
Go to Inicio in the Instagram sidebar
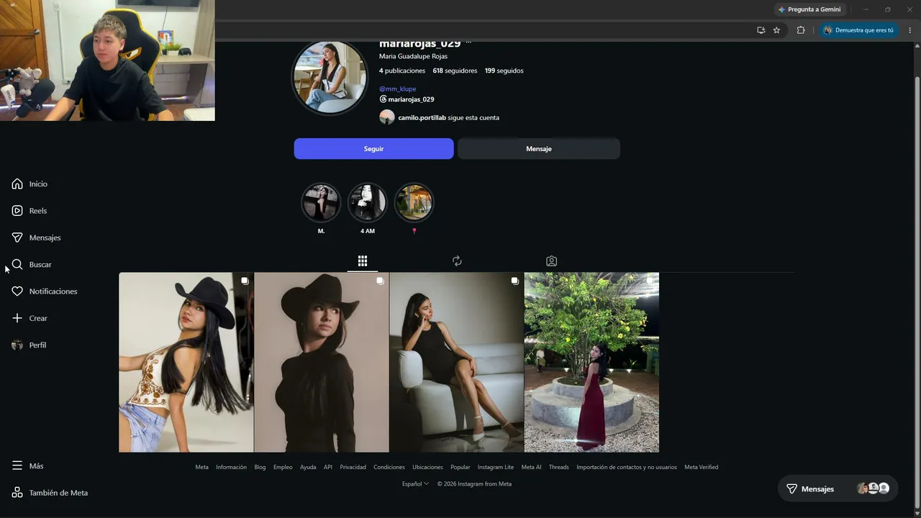tap(30, 184)
